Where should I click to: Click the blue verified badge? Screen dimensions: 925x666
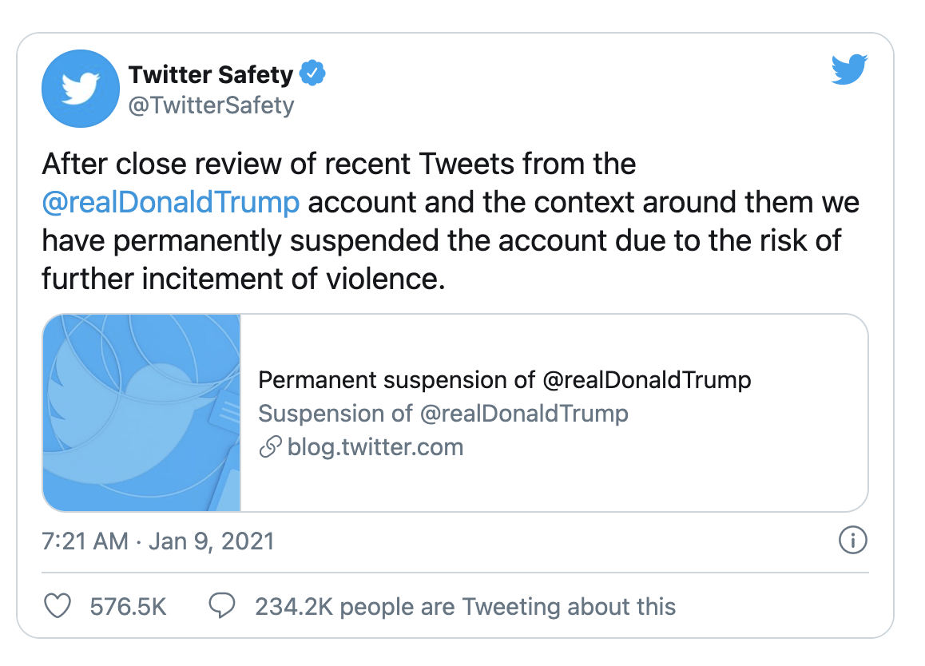[x=312, y=75]
